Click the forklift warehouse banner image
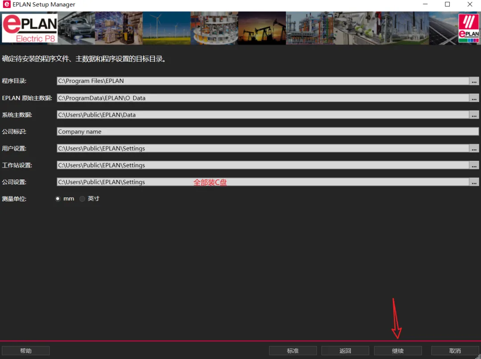Viewport: 481px width, 359px height. [x=119, y=28]
